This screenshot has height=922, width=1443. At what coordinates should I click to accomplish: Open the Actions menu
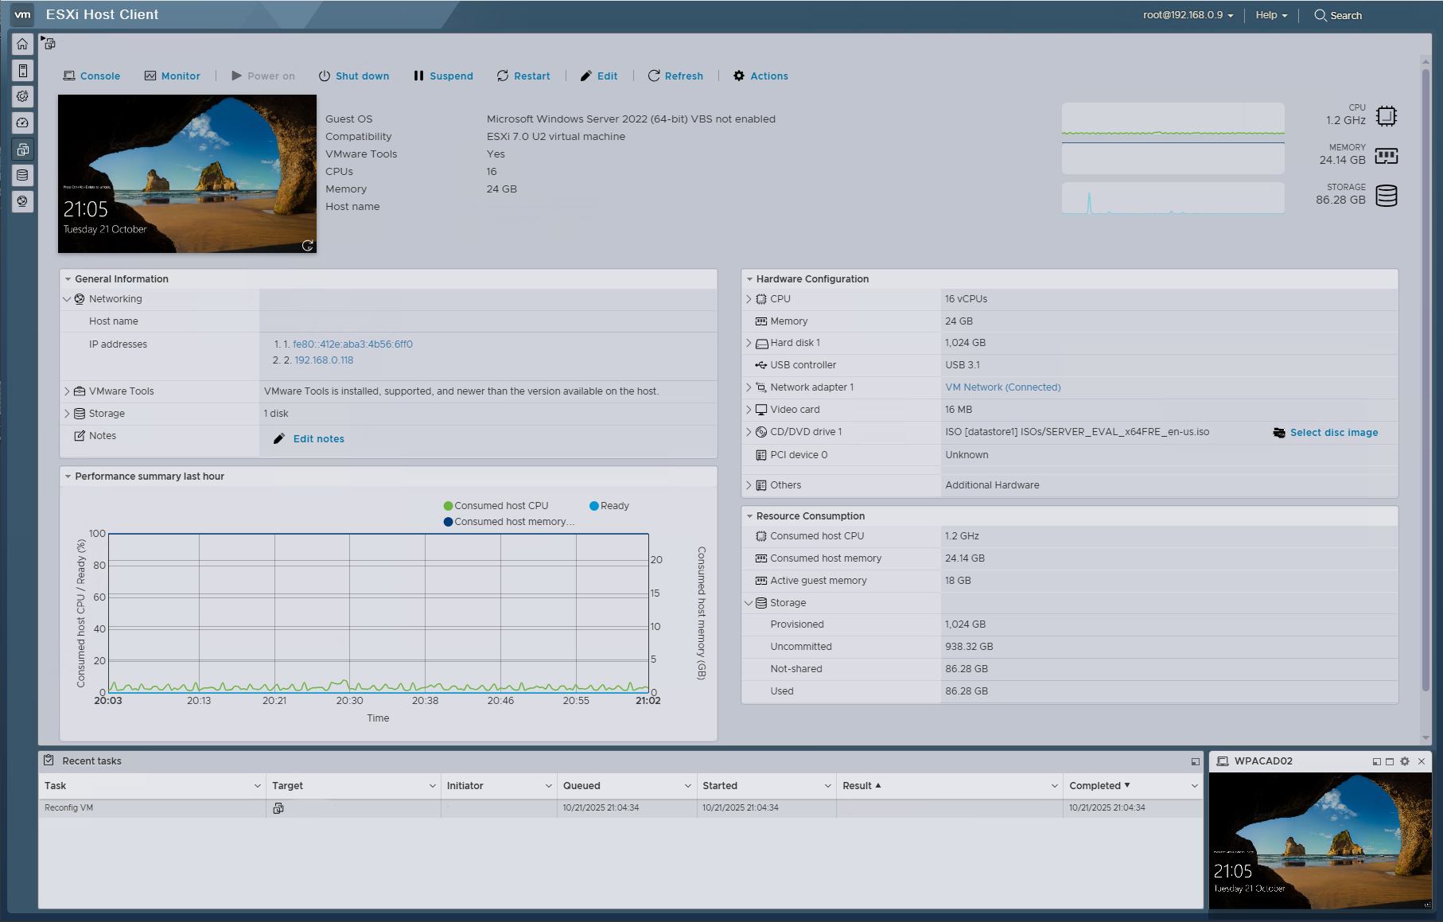tap(760, 76)
